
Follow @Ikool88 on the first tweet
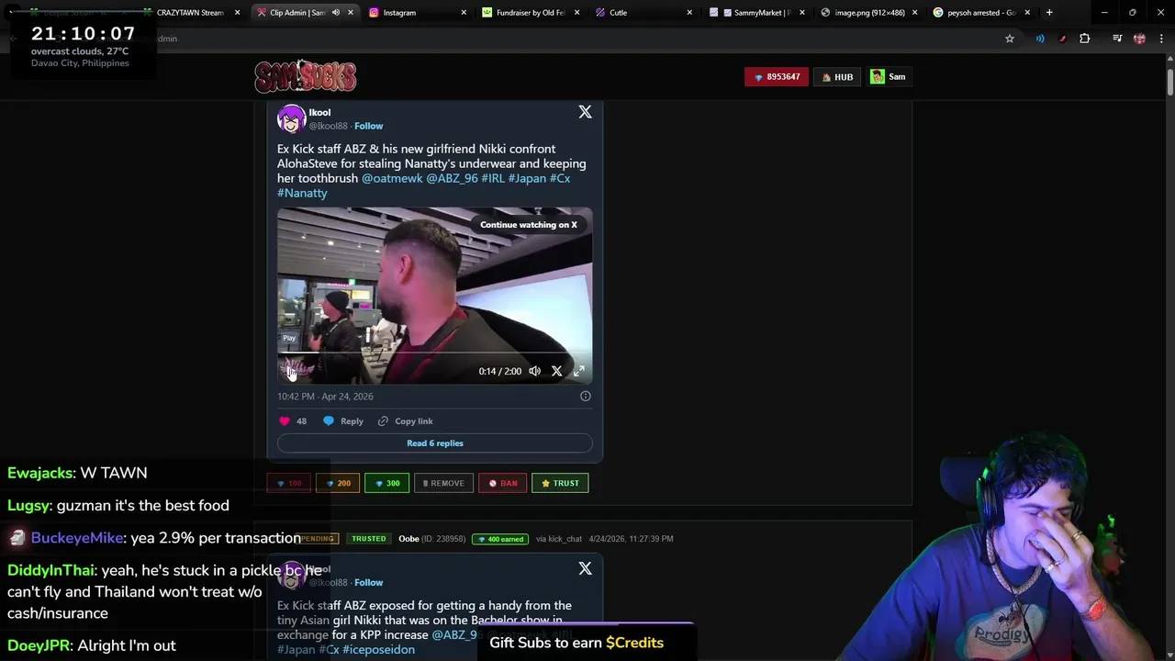click(x=369, y=126)
